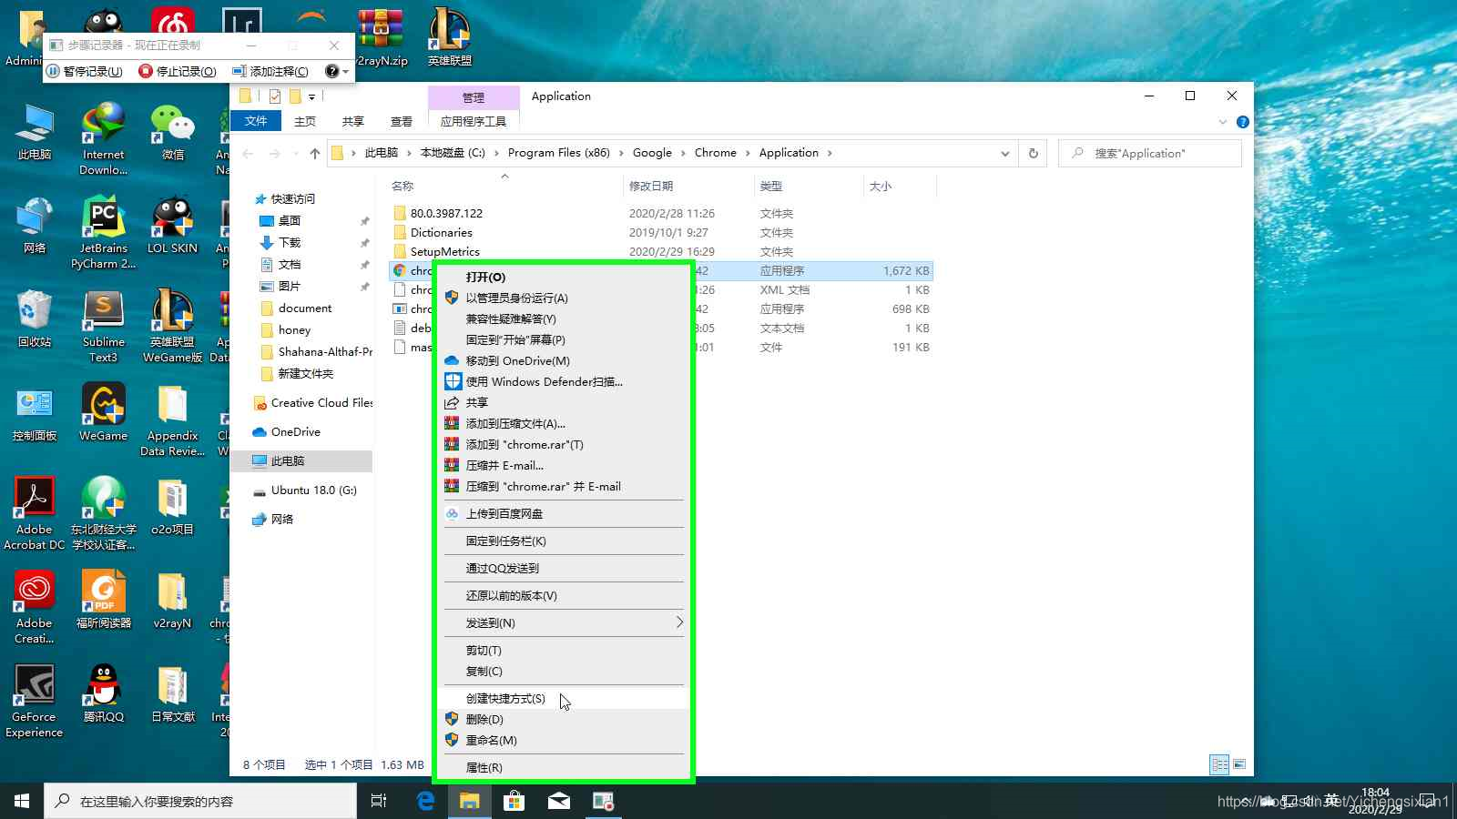Open Microsoft Store from the taskbar
This screenshot has height=819, width=1457.
(x=515, y=801)
